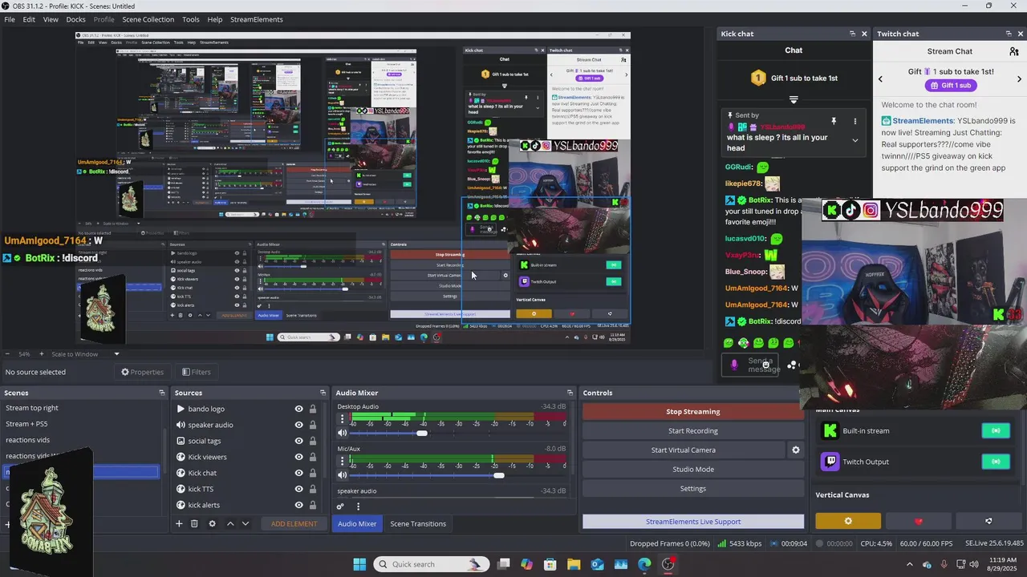Open the Tools menu
Viewport: 1027px width, 577px height.
tap(191, 19)
